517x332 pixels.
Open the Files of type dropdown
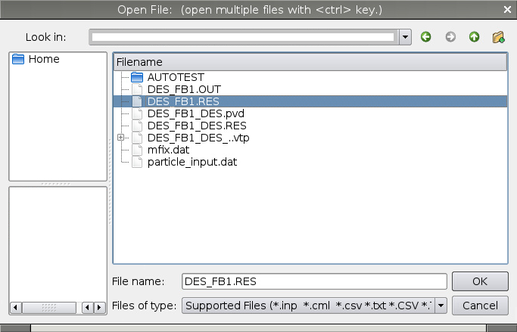click(439, 306)
